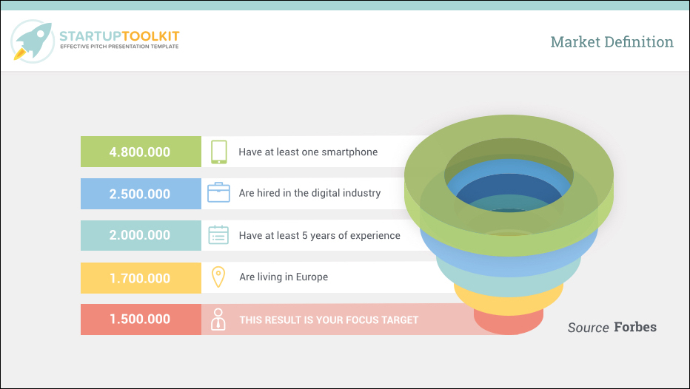
Task: Click the green 4.800.000 box
Action: [x=141, y=152]
